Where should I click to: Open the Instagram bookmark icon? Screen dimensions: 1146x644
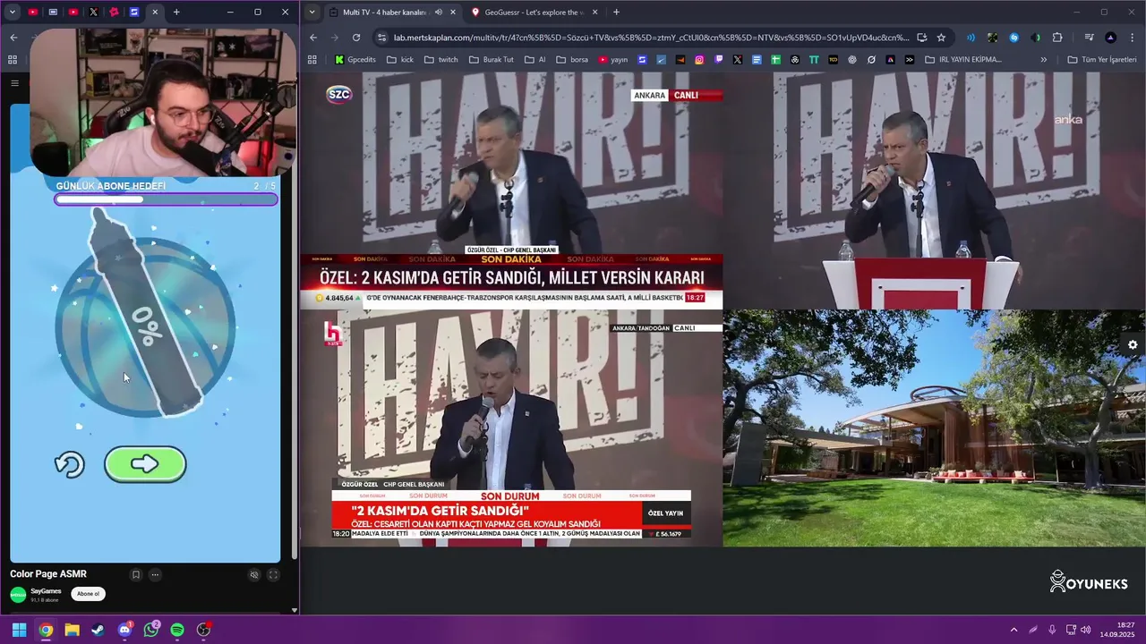[x=699, y=60]
